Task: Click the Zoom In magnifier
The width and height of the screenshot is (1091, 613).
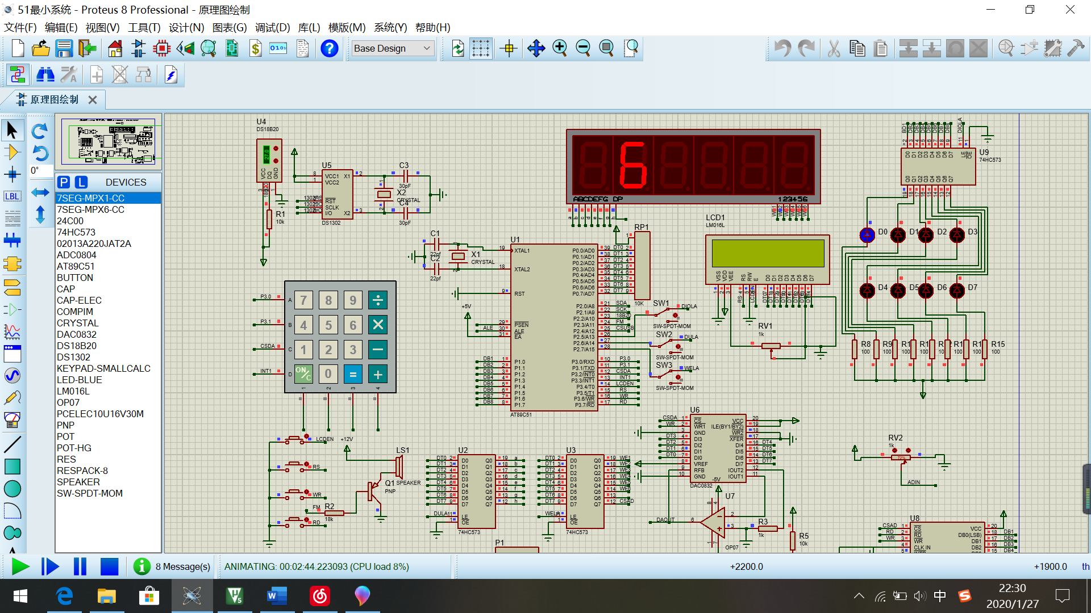Action: coord(560,49)
